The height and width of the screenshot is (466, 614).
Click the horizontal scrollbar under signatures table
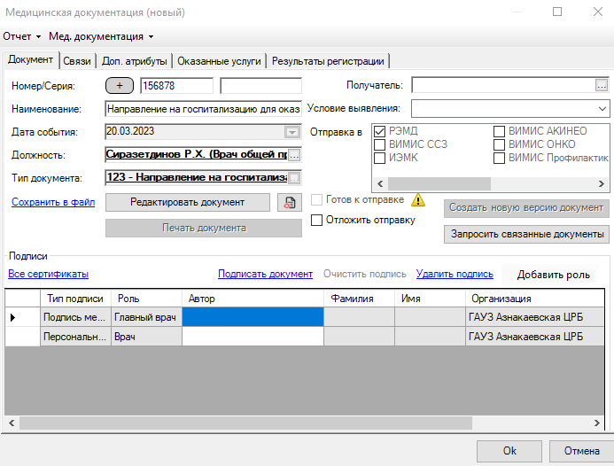pos(266,422)
